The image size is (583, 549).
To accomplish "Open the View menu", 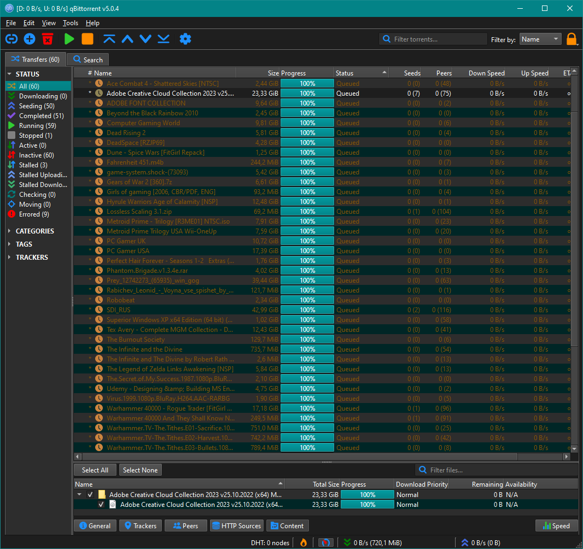I will [49, 23].
